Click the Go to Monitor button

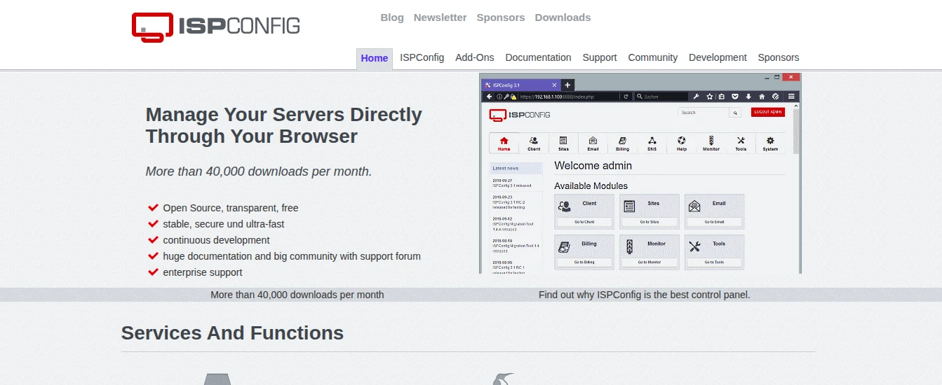pos(650,262)
